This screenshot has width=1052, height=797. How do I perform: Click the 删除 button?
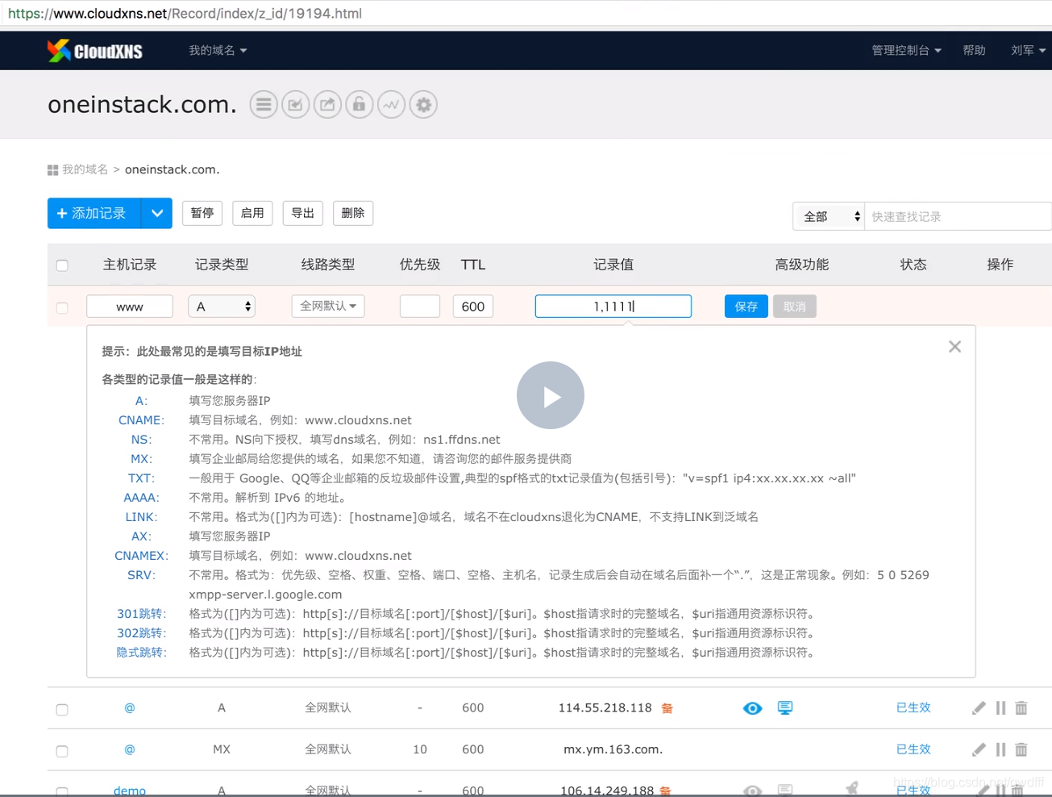pyautogui.click(x=353, y=213)
